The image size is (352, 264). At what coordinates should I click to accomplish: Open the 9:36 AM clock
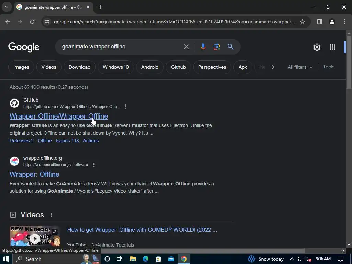tap(323, 259)
